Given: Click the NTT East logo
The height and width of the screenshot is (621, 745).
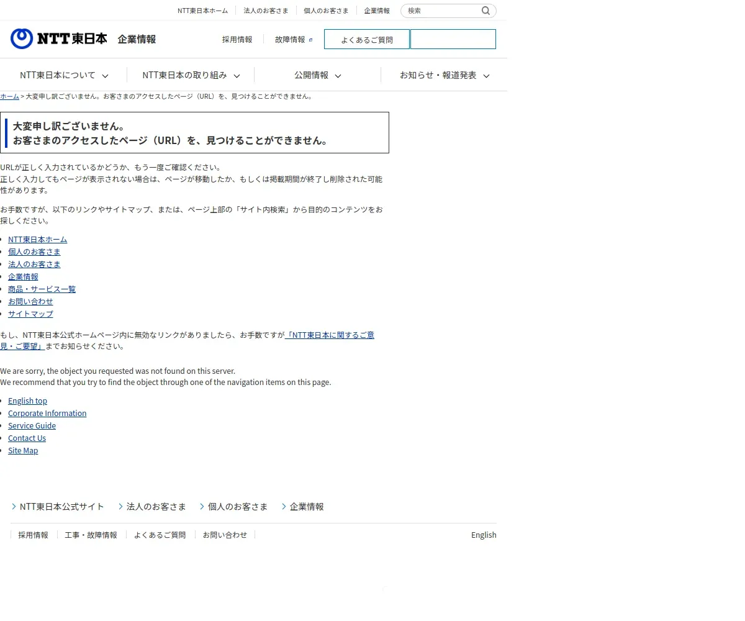Looking at the screenshot, I should click(x=59, y=39).
